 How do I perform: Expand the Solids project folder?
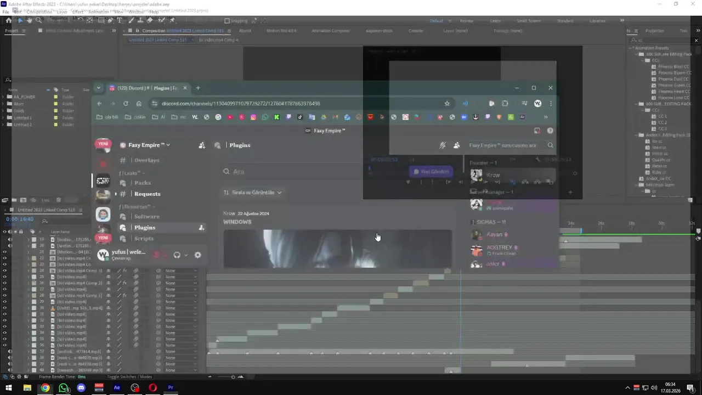[x=3, y=111]
